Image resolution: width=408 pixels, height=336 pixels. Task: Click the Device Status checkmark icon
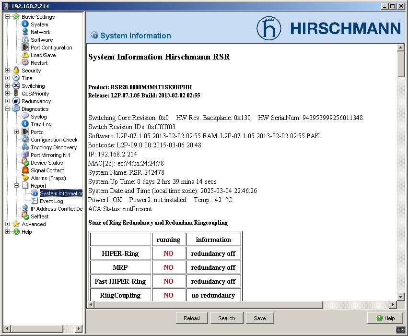pyautogui.click(x=25, y=162)
